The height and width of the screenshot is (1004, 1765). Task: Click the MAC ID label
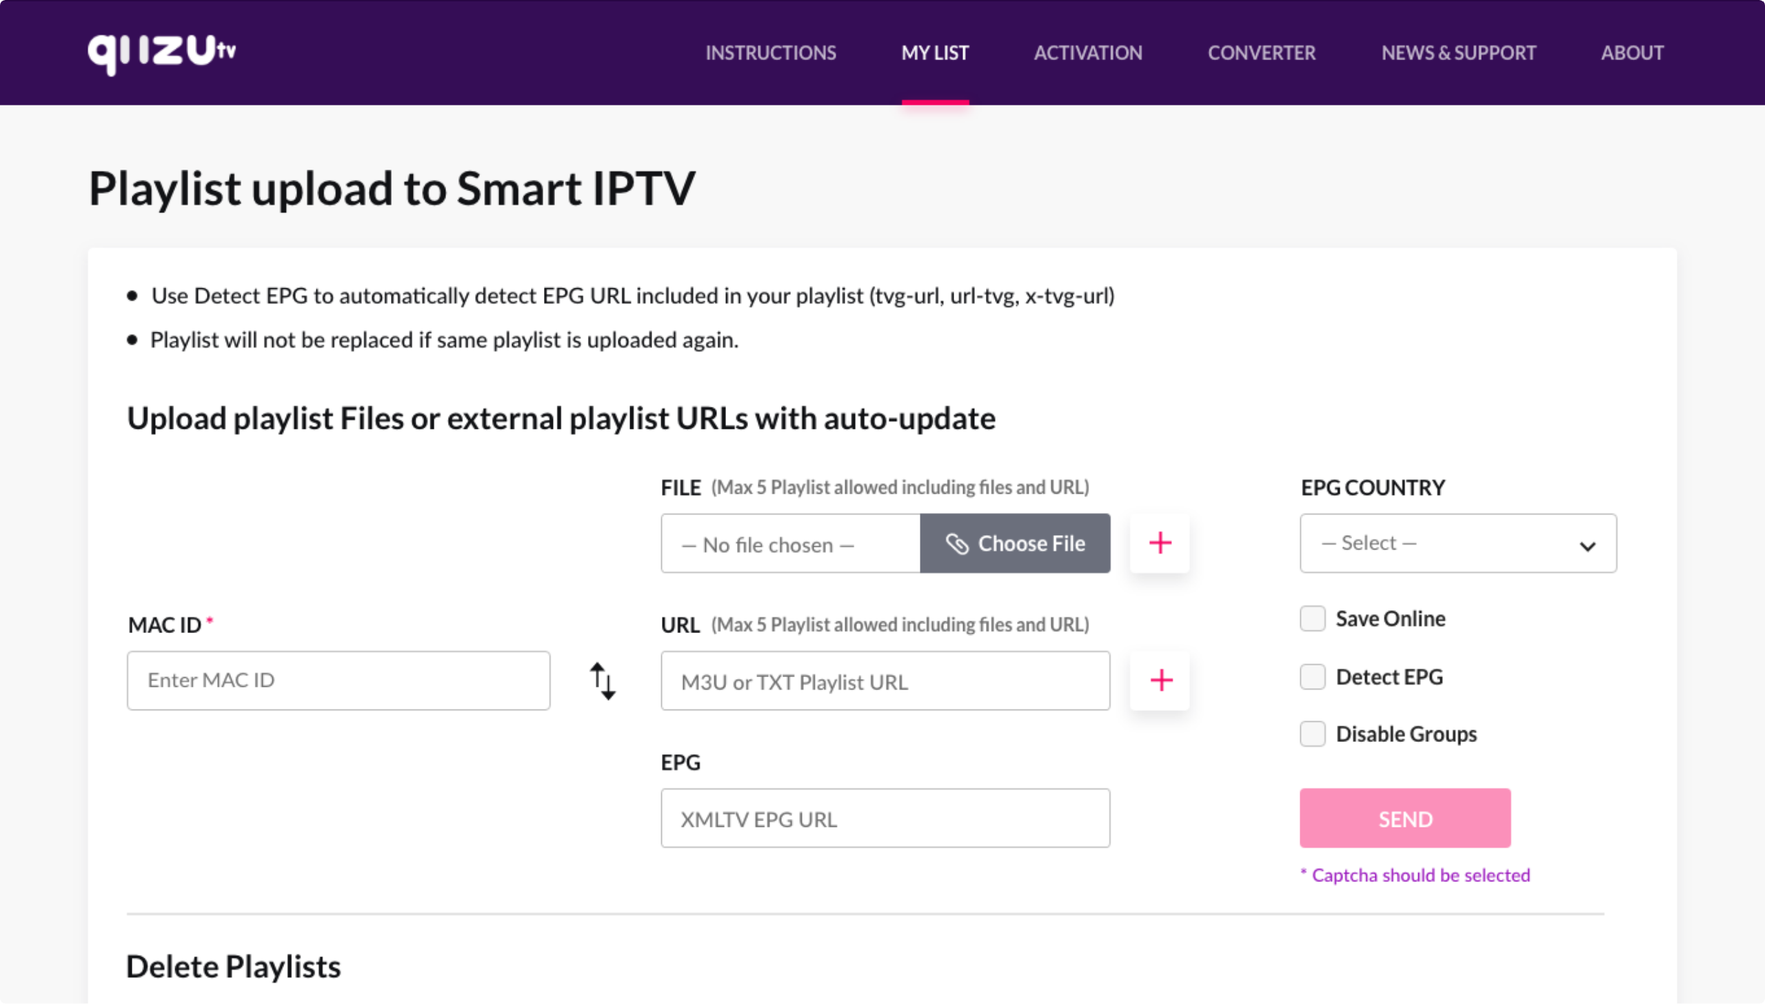pyautogui.click(x=170, y=624)
